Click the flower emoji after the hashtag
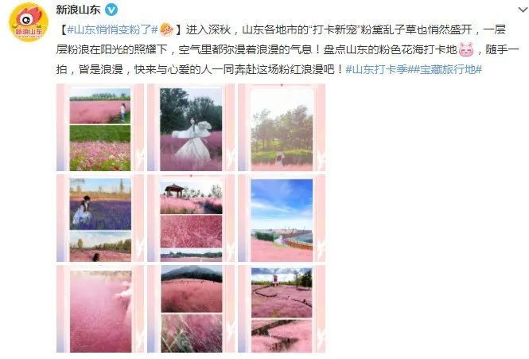 [x=166, y=29]
